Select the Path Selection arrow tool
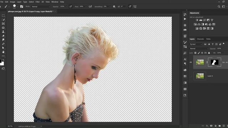The width and height of the screenshot is (228, 128). coord(3,48)
